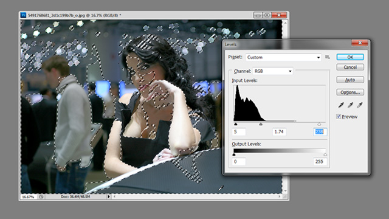Minimize the document window
The width and height of the screenshot is (389, 219).
tap(258, 15)
